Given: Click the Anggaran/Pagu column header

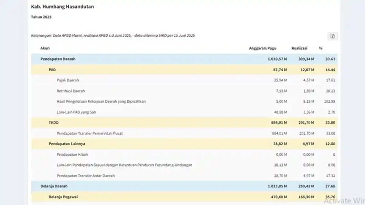Looking at the screenshot, I should [262, 48].
